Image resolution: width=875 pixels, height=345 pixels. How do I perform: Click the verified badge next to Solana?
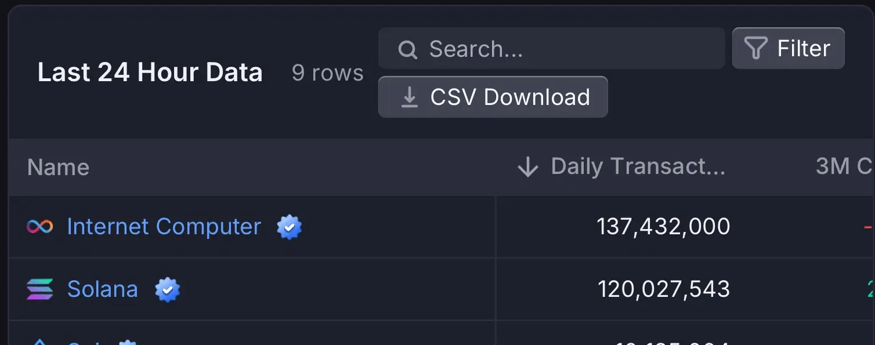tap(167, 290)
